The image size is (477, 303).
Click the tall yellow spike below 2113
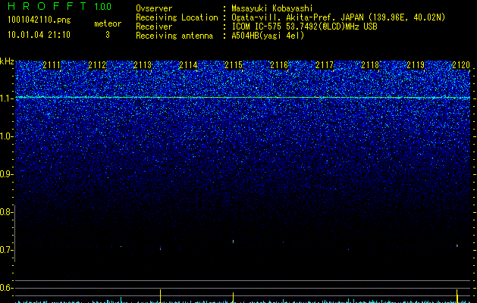(x=160, y=296)
